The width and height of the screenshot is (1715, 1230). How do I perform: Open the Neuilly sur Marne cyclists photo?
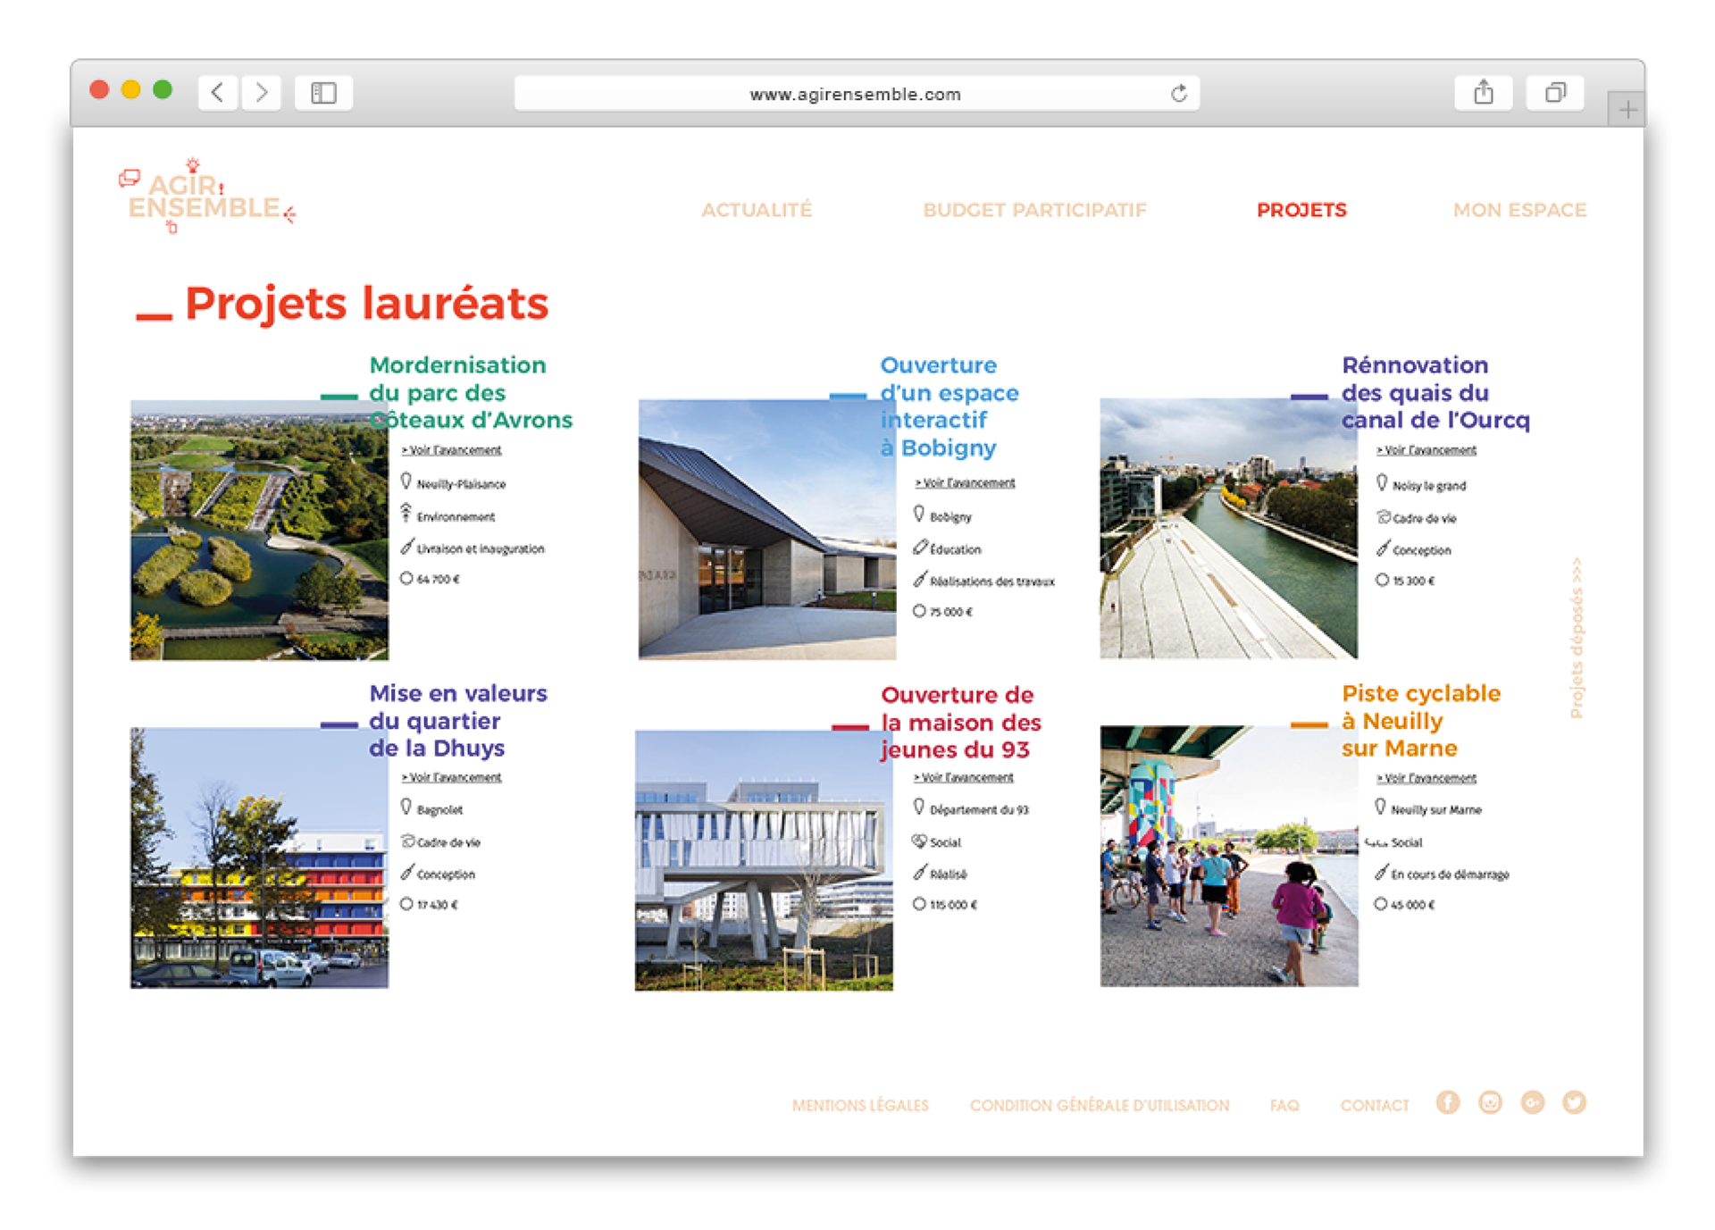(1229, 856)
